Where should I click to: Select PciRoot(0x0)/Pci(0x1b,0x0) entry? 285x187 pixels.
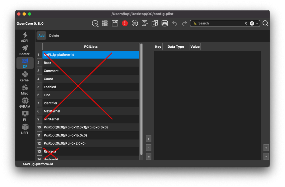pos(91,135)
